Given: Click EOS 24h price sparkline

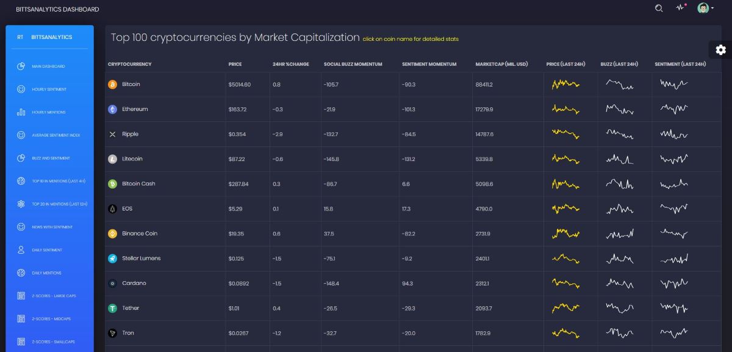Looking at the screenshot, I should pos(565,209).
